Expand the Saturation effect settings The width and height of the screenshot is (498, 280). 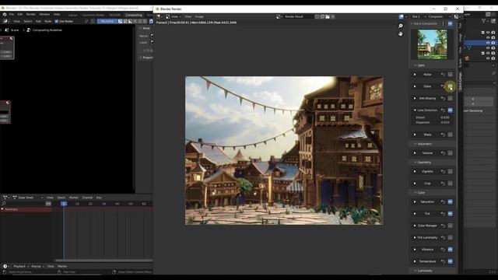coord(415,202)
